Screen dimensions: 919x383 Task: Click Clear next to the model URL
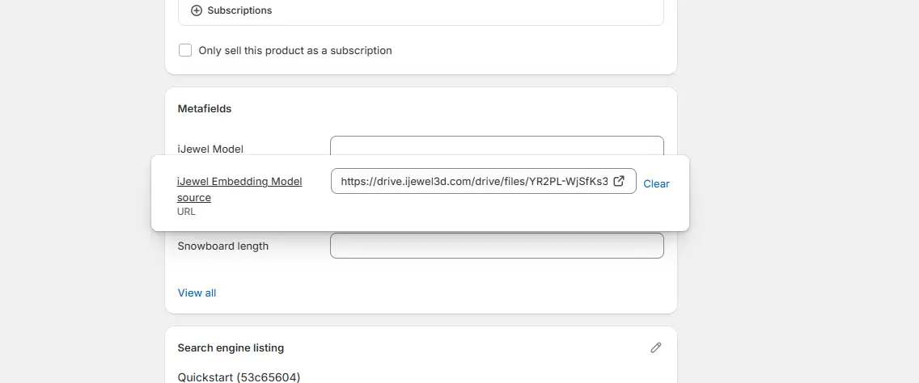coord(656,184)
